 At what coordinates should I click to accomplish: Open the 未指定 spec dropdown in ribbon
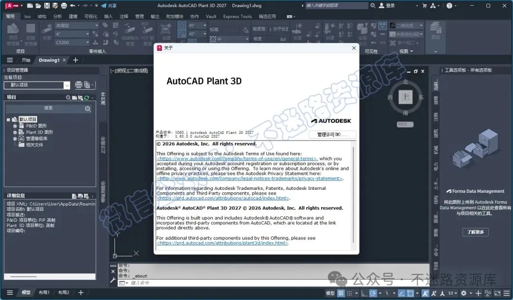click(x=76, y=26)
